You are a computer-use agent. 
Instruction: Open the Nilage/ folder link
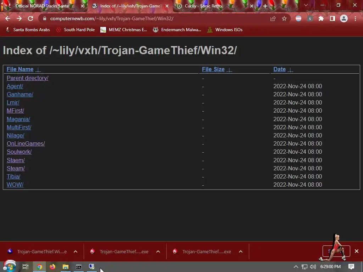[16, 135]
